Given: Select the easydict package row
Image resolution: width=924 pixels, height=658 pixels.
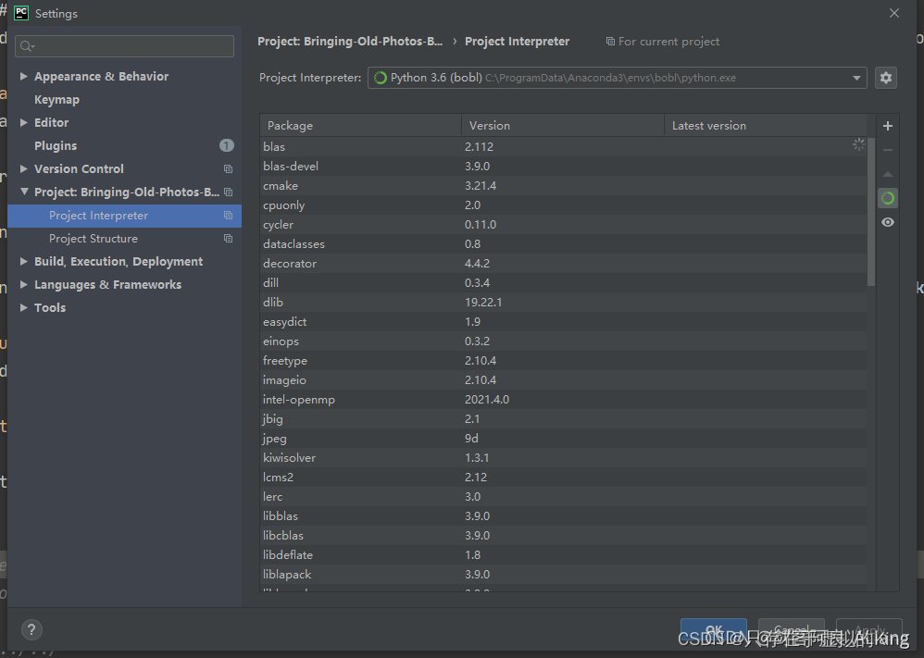Looking at the screenshot, I should [x=563, y=322].
